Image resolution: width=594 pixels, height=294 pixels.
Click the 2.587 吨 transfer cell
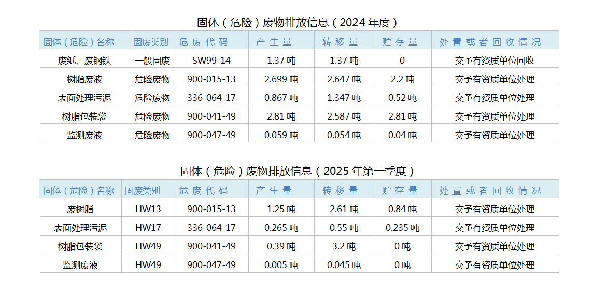pyautogui.click(x=344, y=116)
